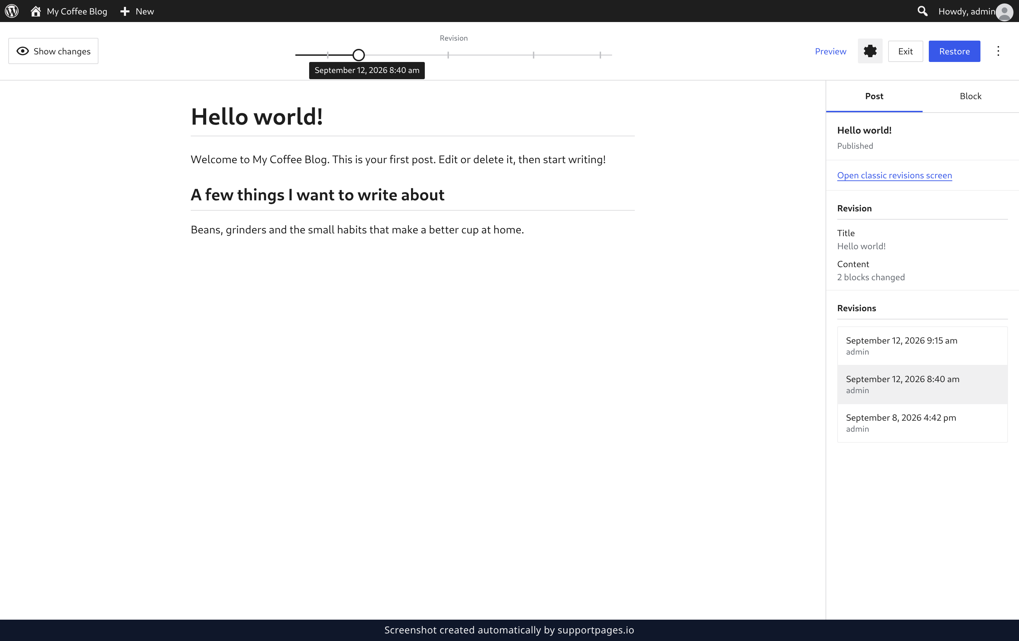
Task: Click the Published status text
Action: (855, 146)
